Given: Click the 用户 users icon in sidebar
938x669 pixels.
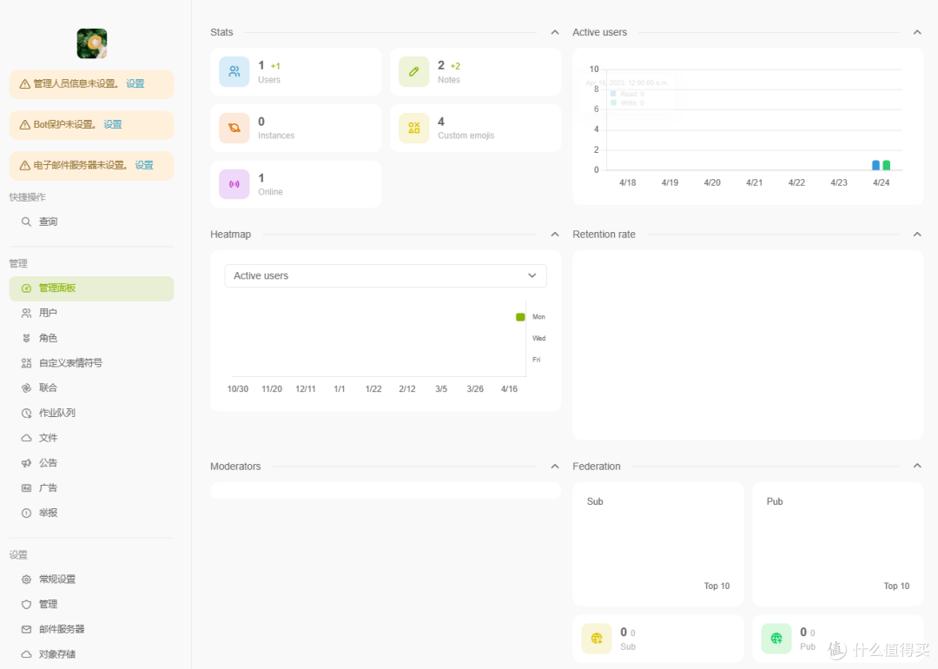Looking at the screenshot, I should [x=26, y=313].
